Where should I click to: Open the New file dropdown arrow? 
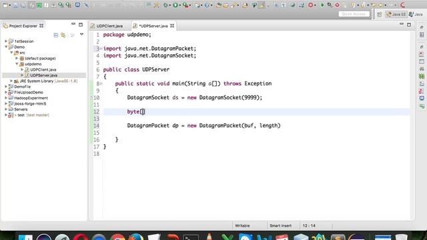[x=9, y=5]
